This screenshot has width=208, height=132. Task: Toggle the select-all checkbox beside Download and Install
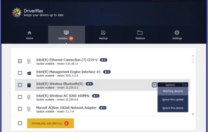click(20, 123)
